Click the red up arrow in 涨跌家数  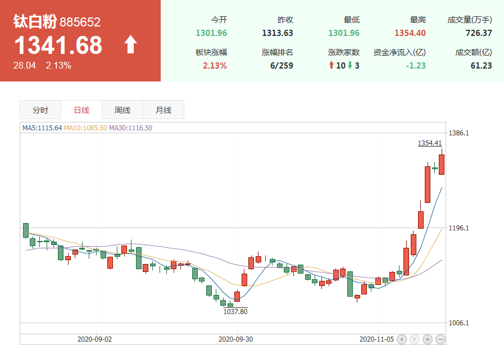[x=332, y=65]
